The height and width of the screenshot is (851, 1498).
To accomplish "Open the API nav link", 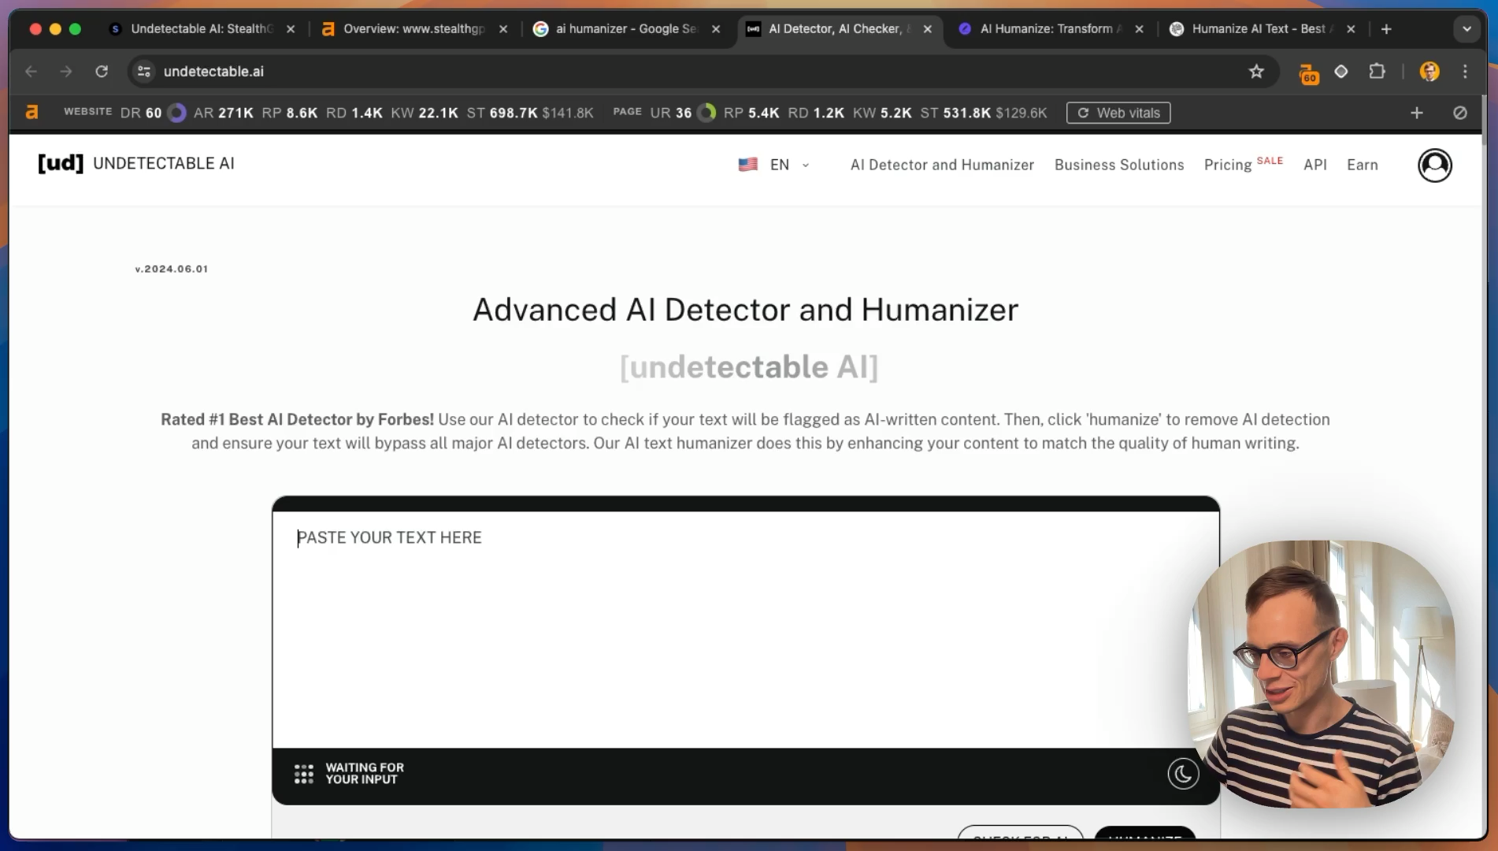I will pos(1315,165).
